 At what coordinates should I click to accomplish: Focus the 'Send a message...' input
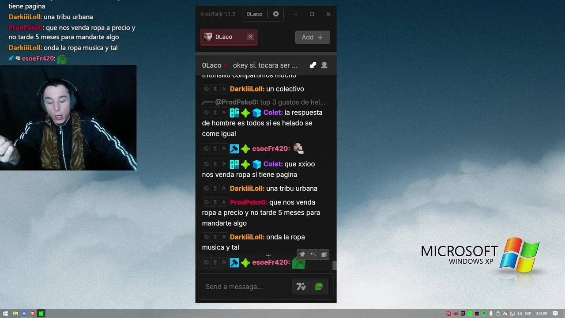click(x=245, y=287)
